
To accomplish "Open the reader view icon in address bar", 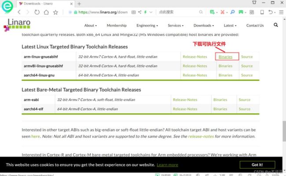I will pos(133,12).
